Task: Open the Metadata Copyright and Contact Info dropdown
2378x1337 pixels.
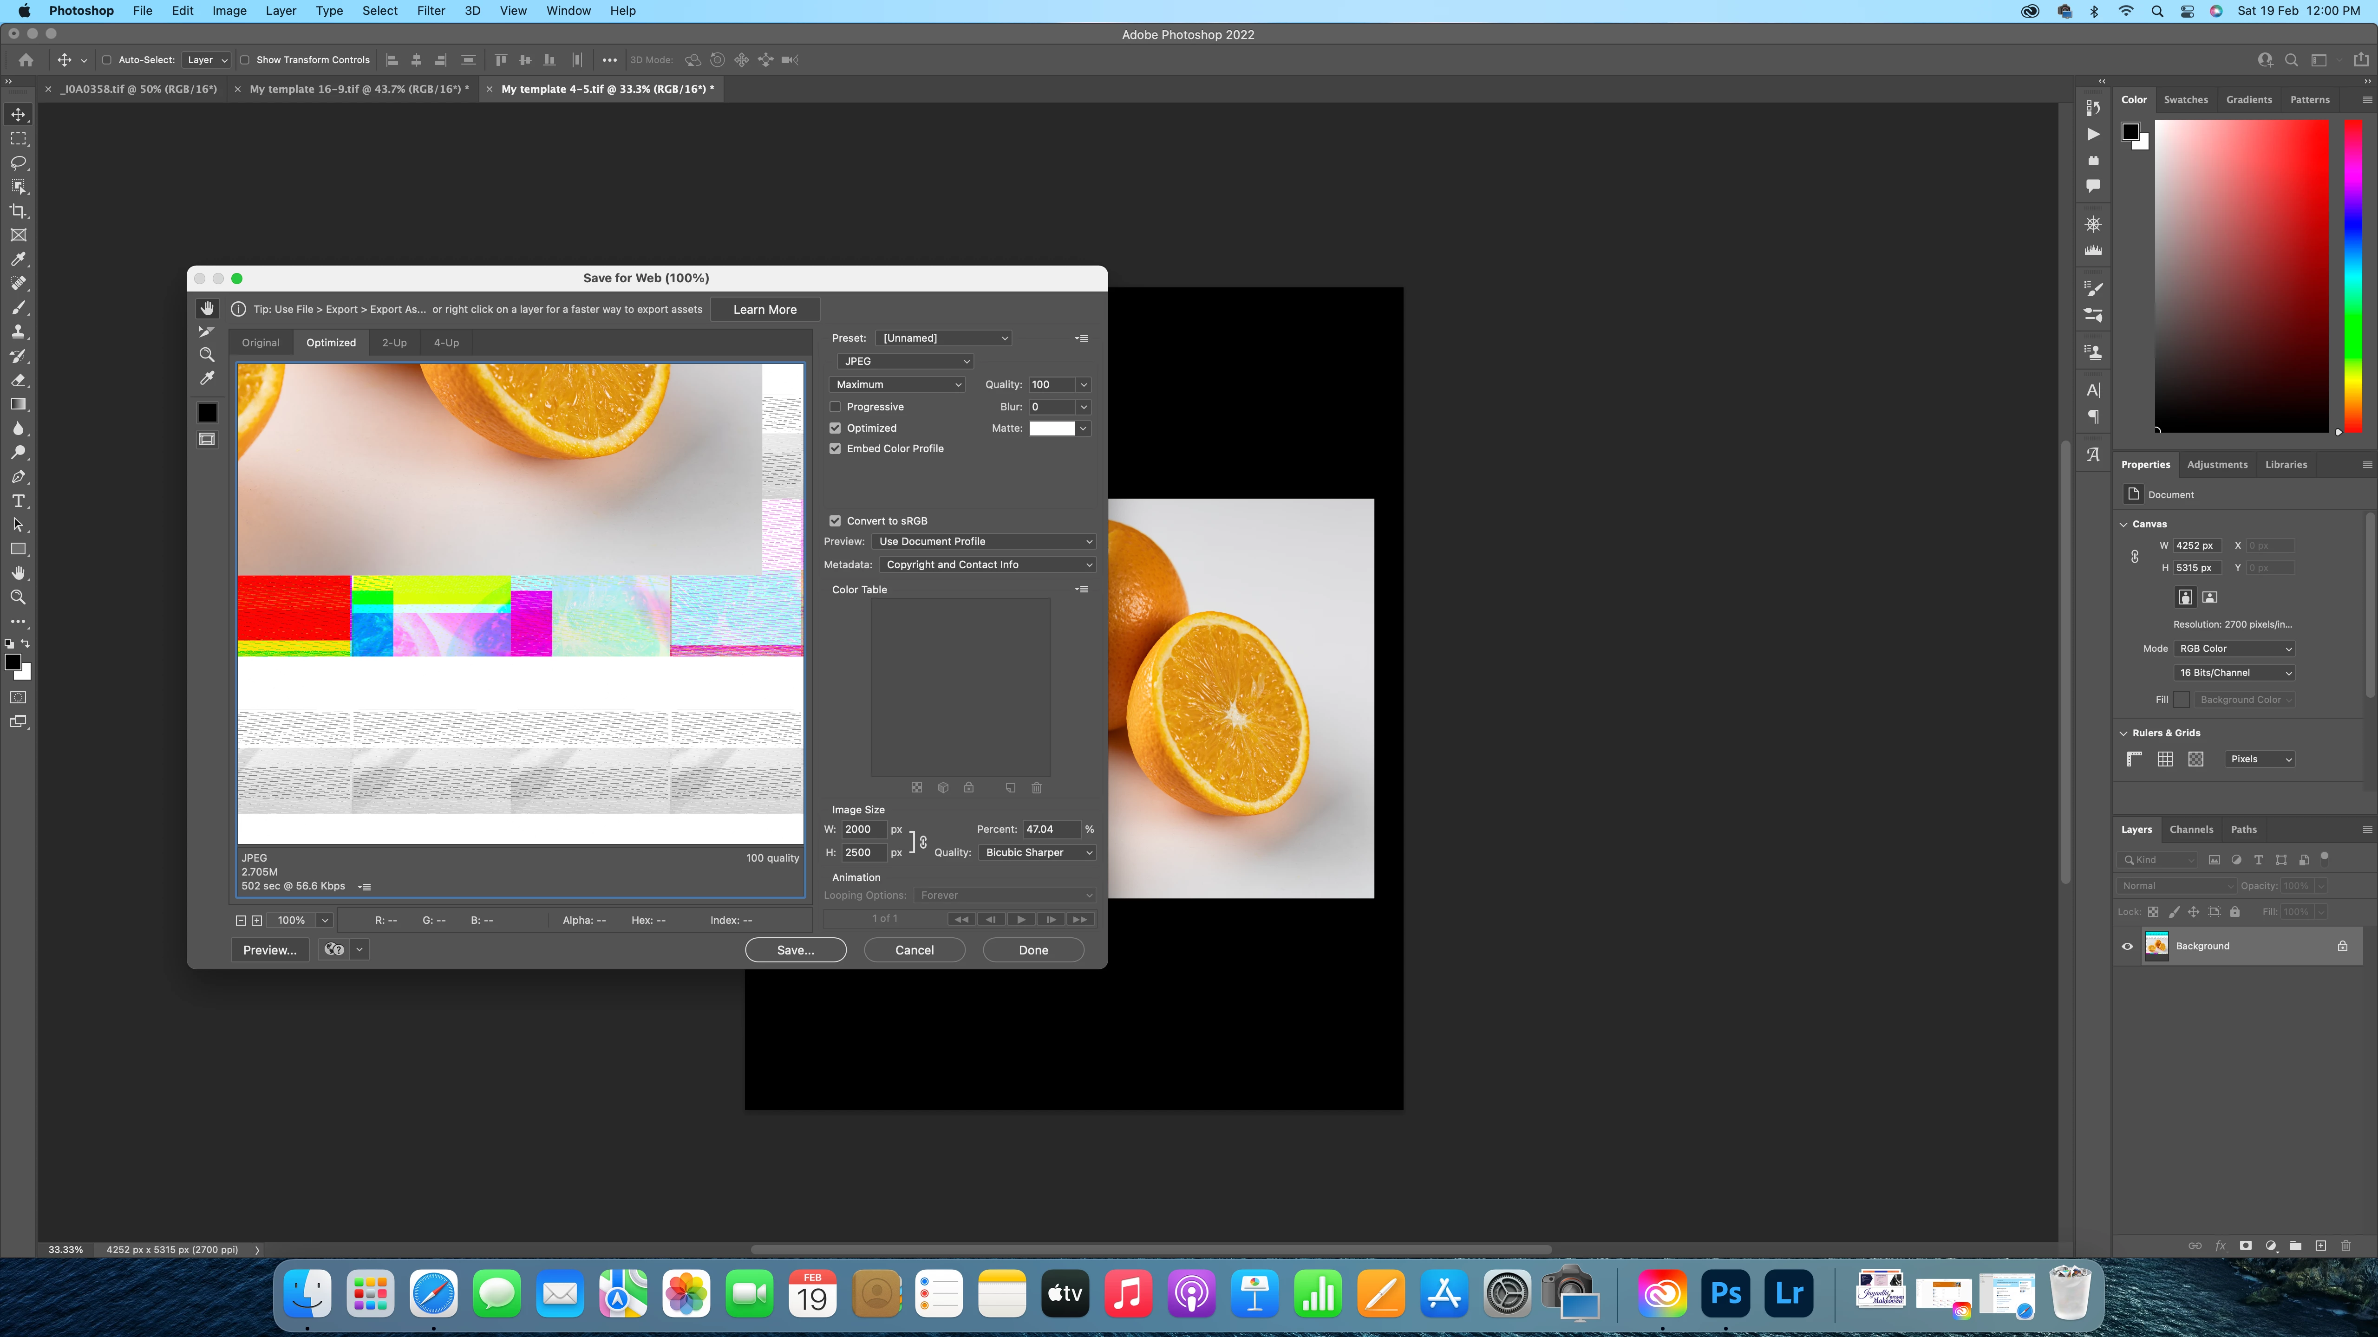Action: 987,565
